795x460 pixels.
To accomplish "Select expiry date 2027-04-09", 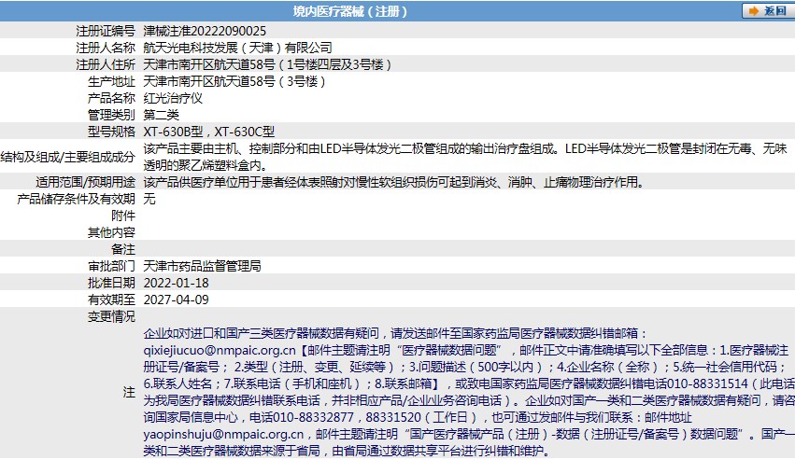I will click(x=176, y=299).
